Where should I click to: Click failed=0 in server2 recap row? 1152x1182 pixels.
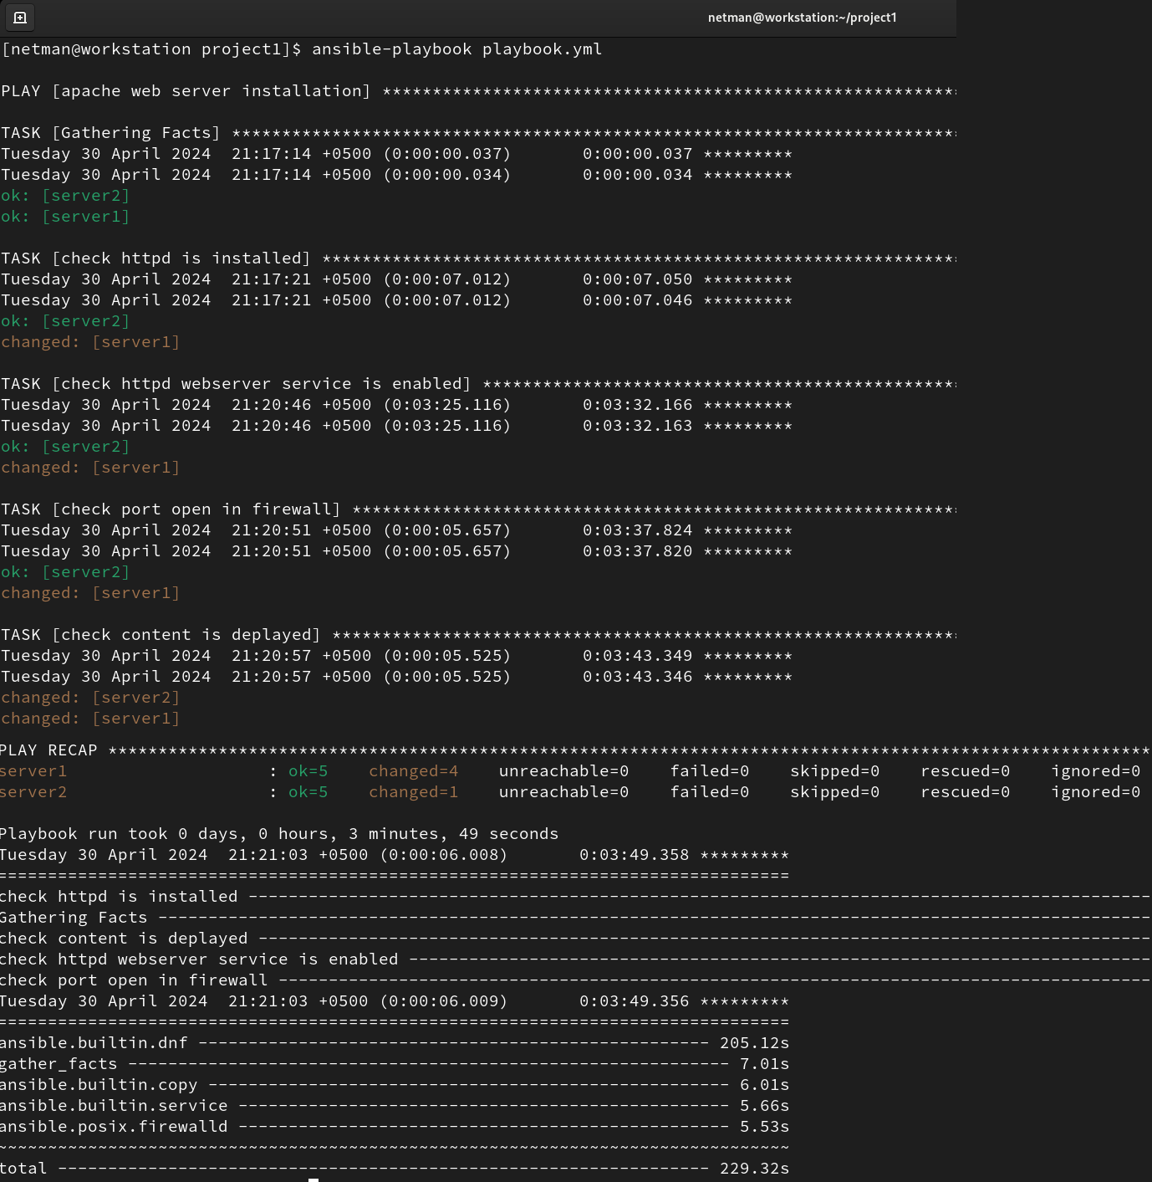710,792
